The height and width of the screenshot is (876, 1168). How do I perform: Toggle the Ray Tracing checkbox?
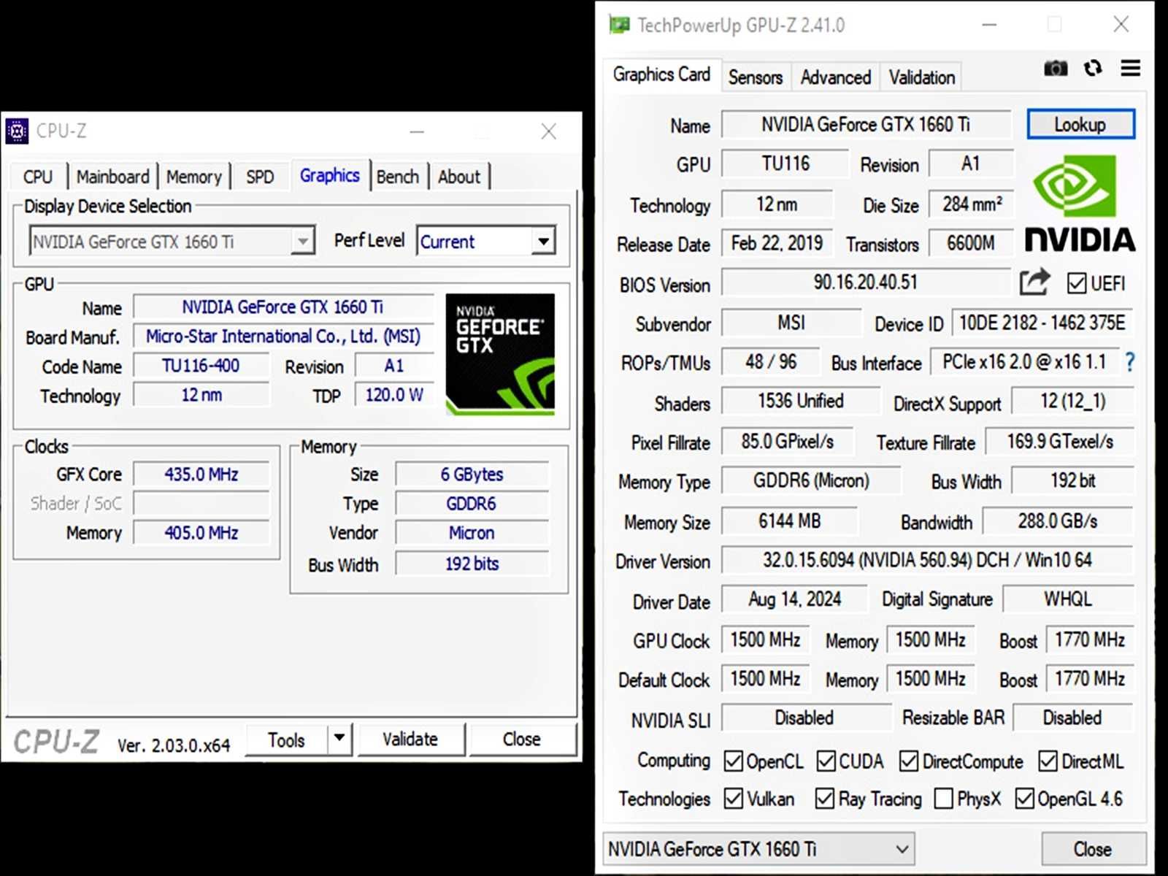(825, 799)
